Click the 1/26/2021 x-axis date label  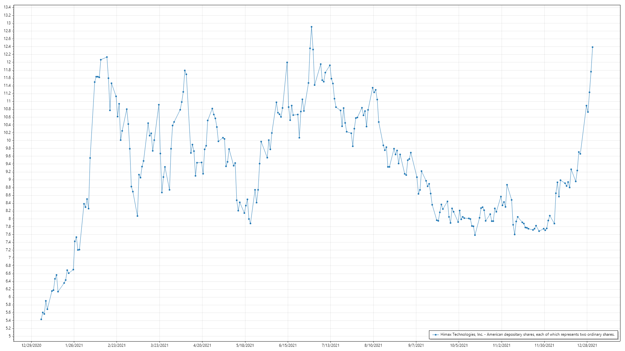coord(74,345)
